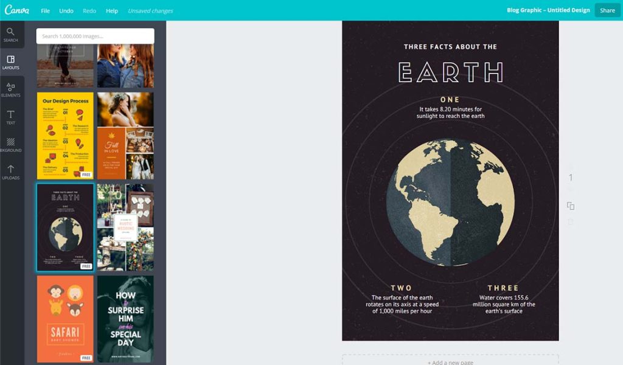Click the Canva logo

(16, 10)
